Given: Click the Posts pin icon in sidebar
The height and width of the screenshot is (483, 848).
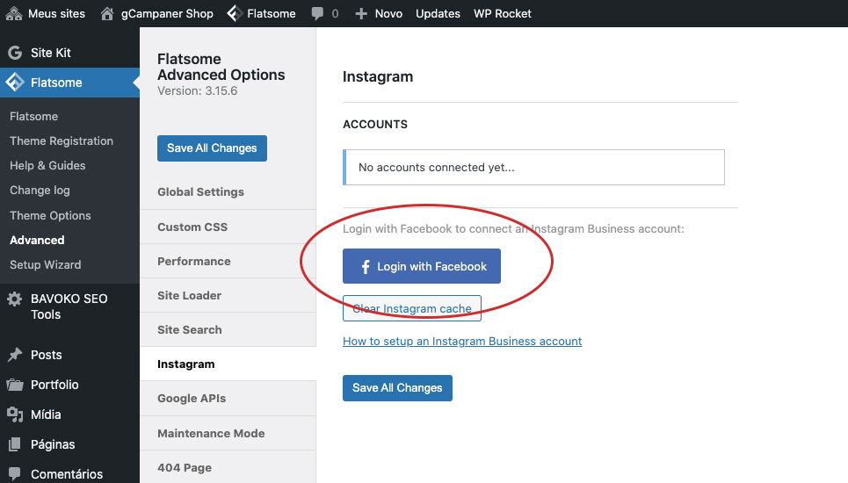Looking at the screenshot, I should (14, 355).
